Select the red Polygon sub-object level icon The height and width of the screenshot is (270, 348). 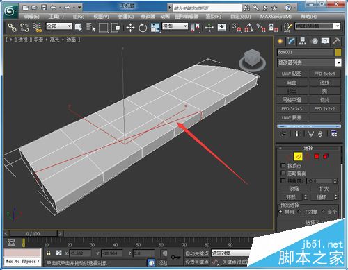(x=317, y=156)
